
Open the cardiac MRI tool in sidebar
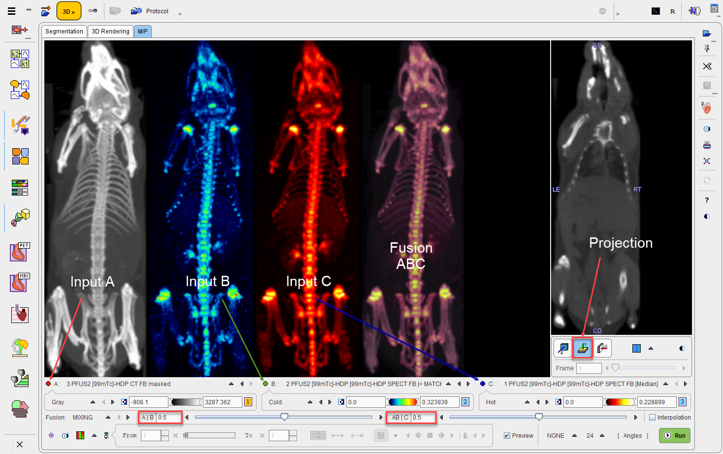(20, 283)
